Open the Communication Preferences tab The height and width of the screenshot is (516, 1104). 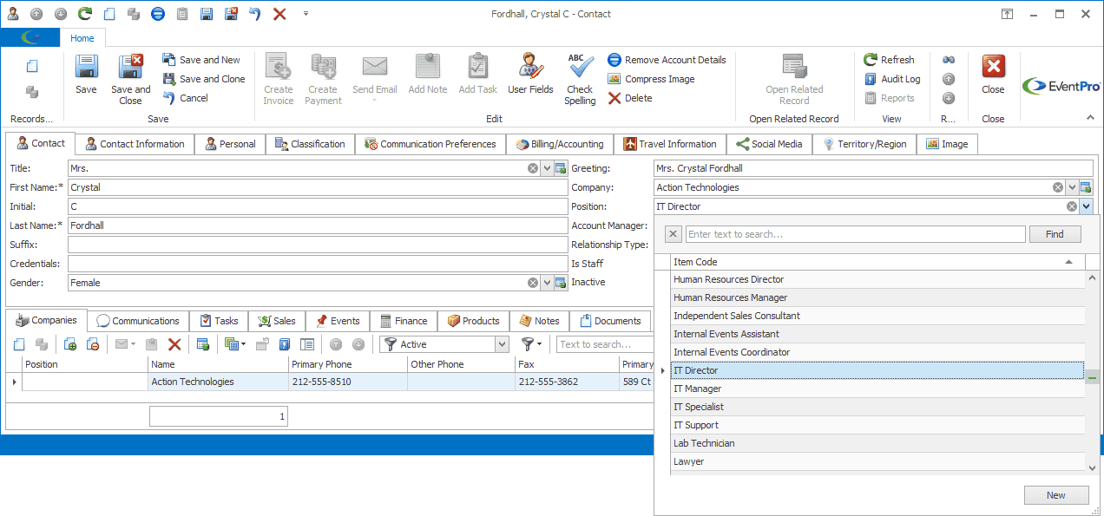click(430, 144)
